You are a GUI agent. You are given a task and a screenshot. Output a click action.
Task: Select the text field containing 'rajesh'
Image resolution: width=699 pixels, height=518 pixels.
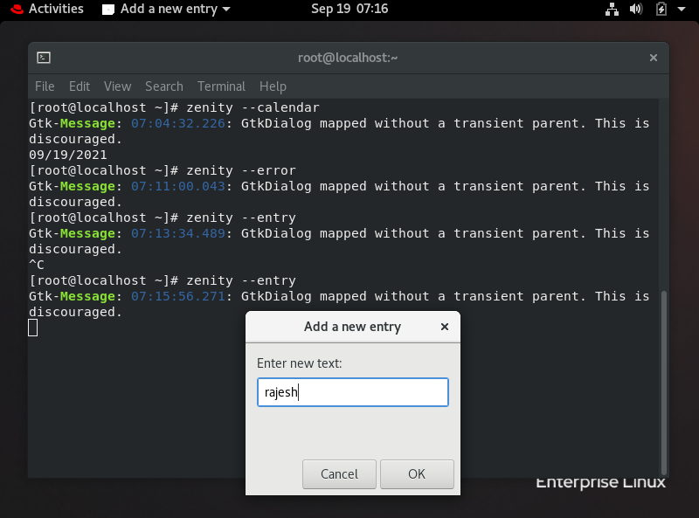coord(352,391)
